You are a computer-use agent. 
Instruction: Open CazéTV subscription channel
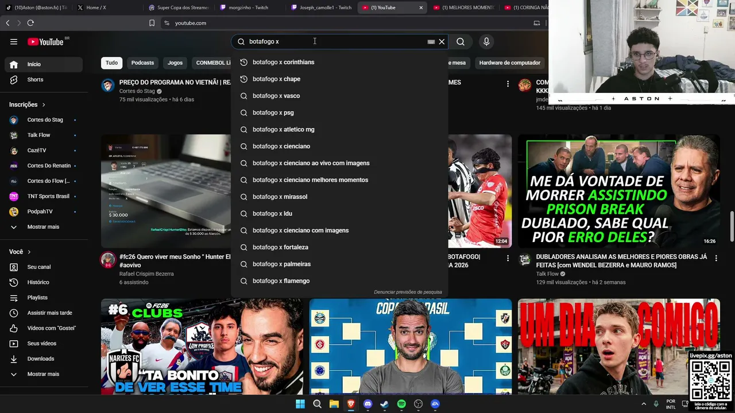click(x=44, y=150)
